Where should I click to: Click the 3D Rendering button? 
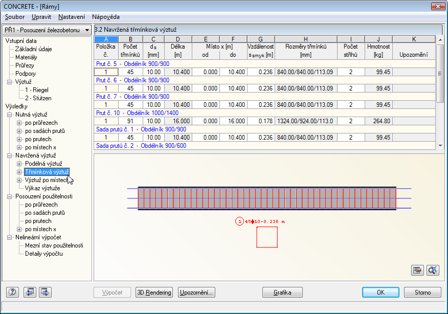tap(154, 293)
